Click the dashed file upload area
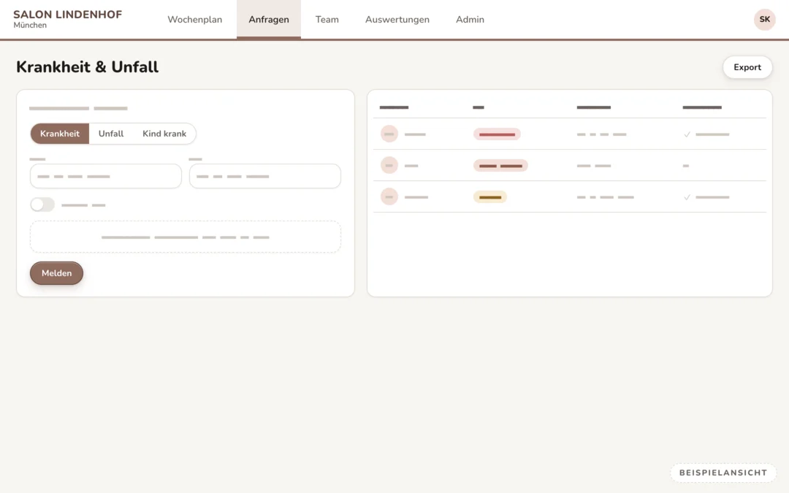 coord(185,237)
